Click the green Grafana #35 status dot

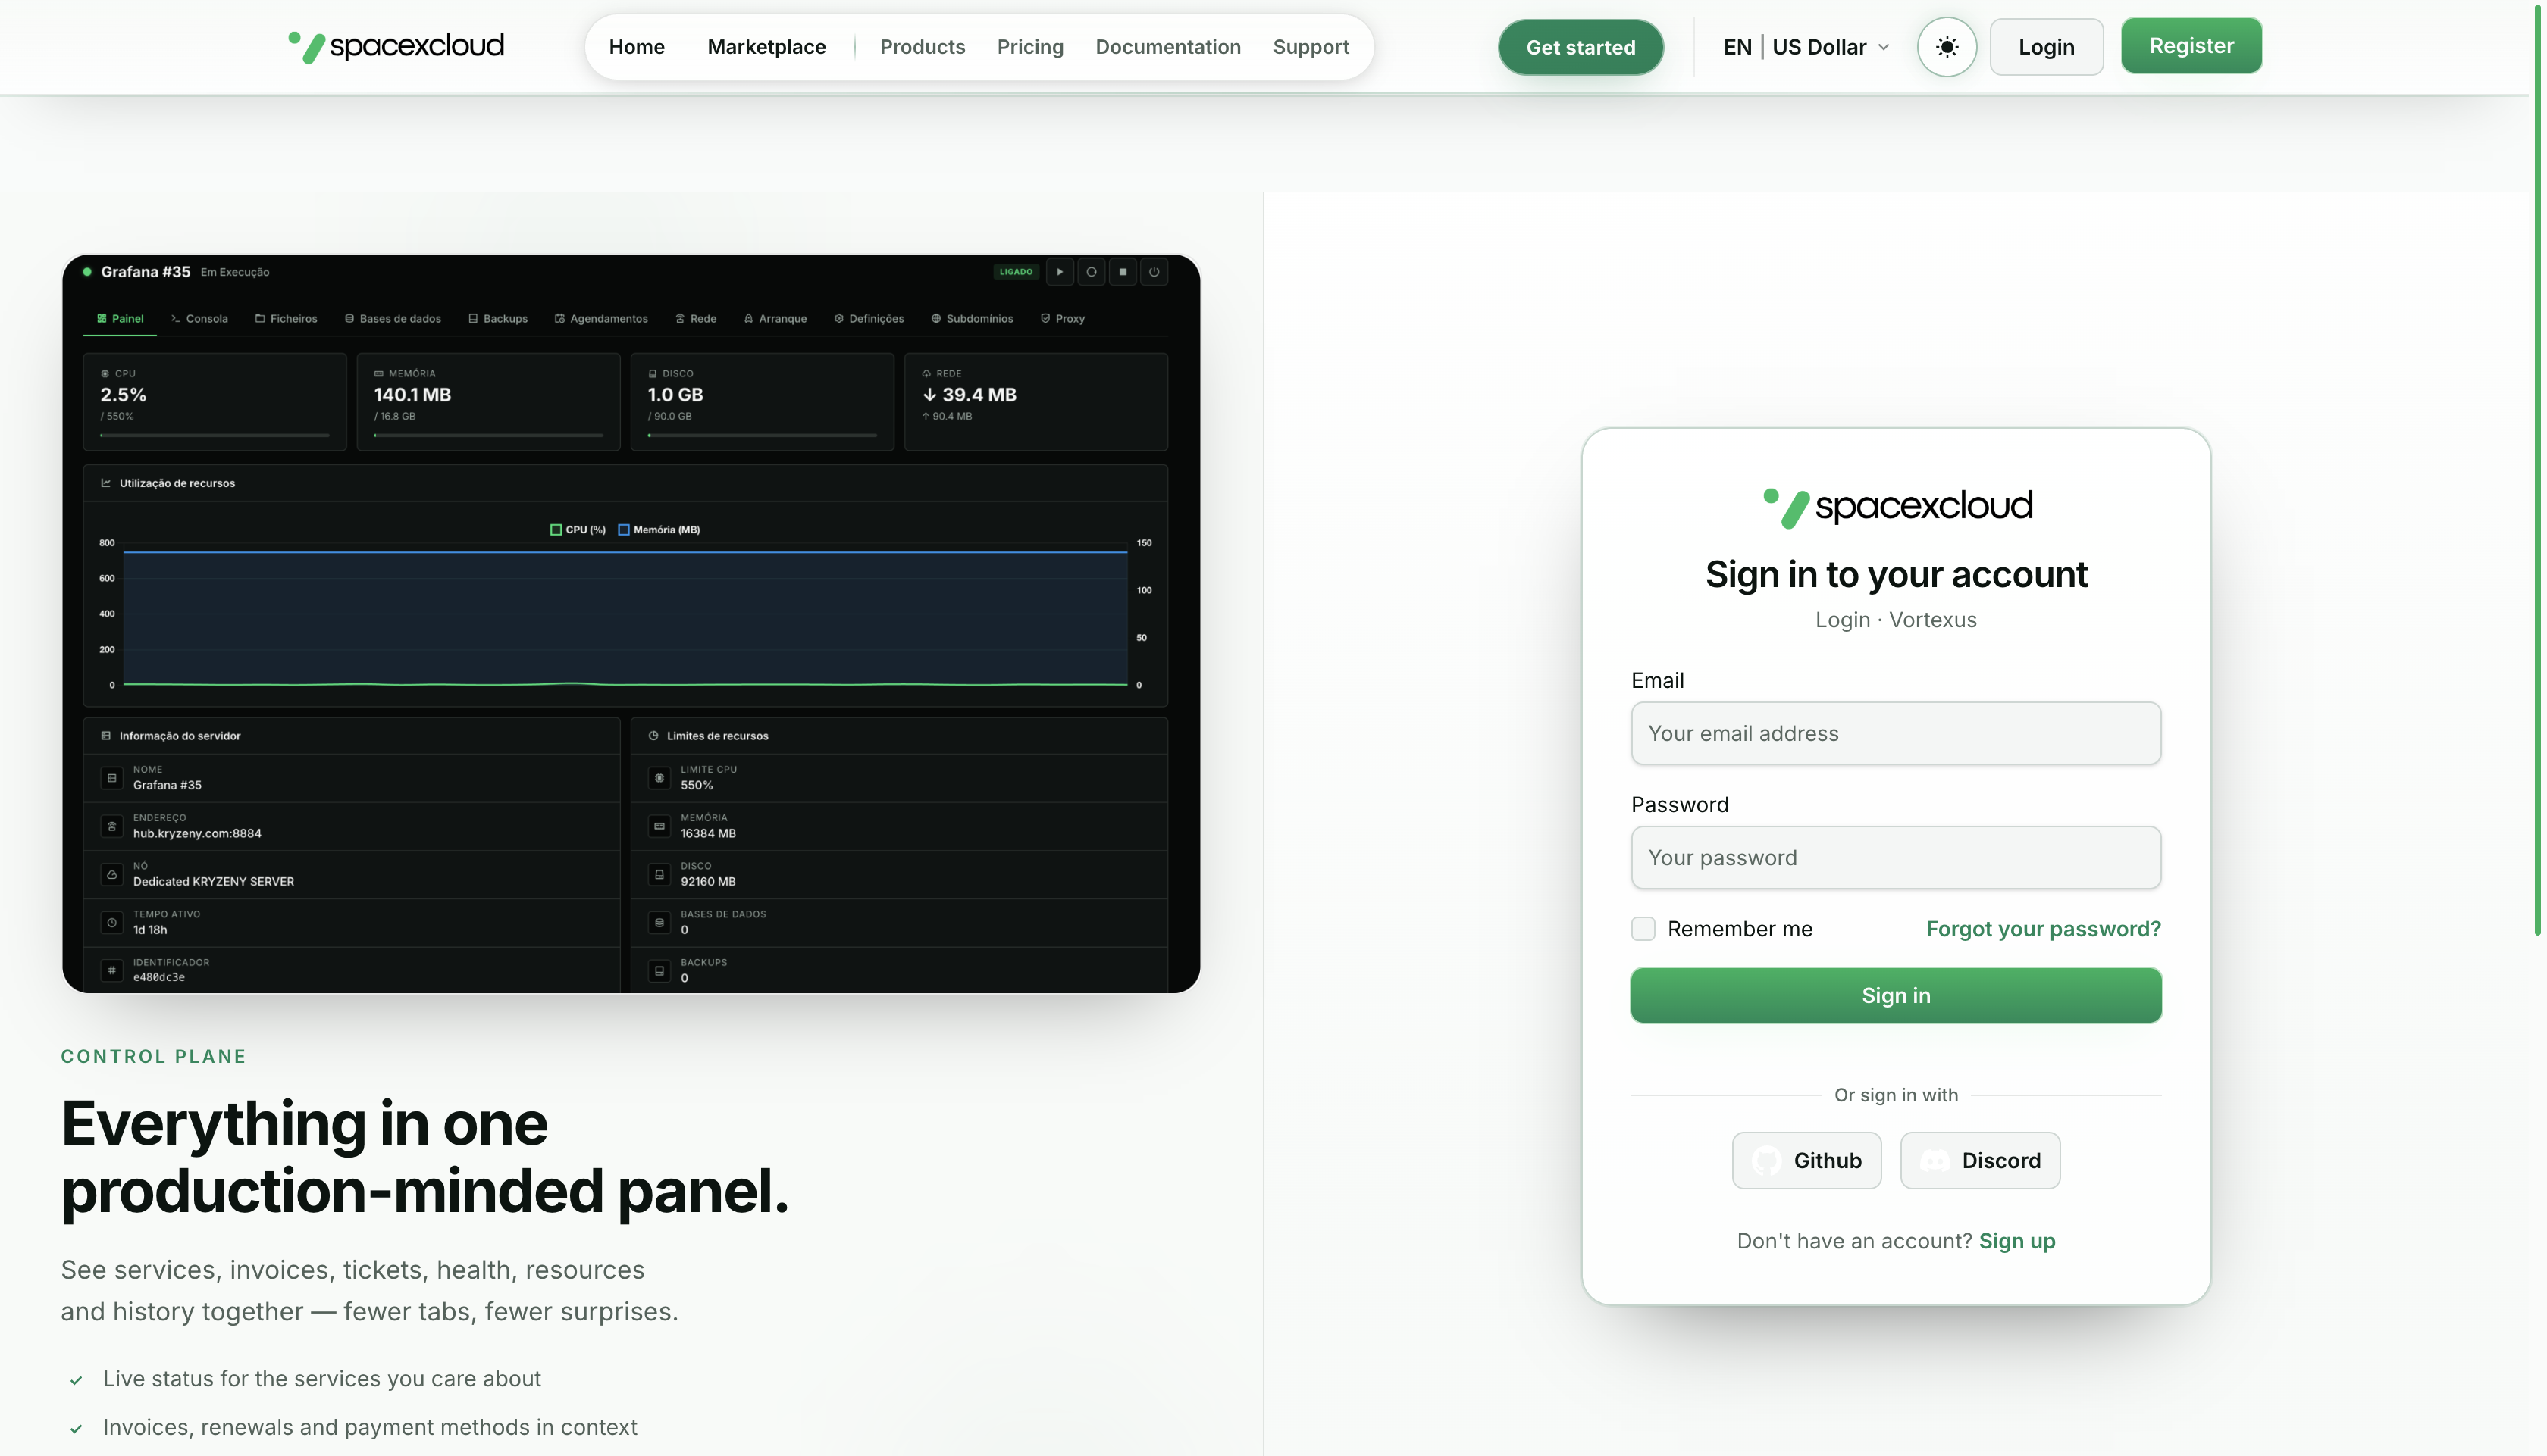[87, 272]
